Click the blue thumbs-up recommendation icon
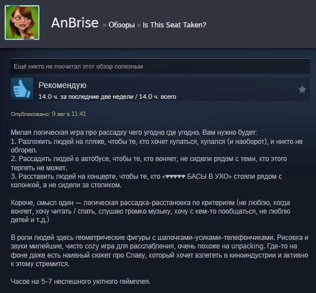The width and height of the screenshot is (316, 293). click(x=22, y=89)
